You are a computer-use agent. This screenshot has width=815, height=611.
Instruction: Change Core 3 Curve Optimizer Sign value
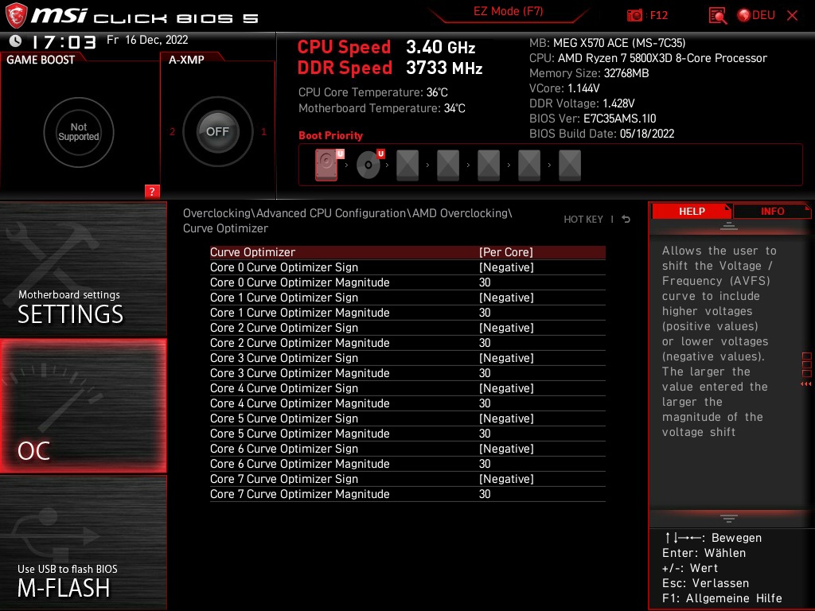[x=506, y=358]
